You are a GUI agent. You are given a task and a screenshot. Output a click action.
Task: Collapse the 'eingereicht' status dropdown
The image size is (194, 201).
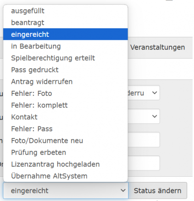[x=65, y=191]
